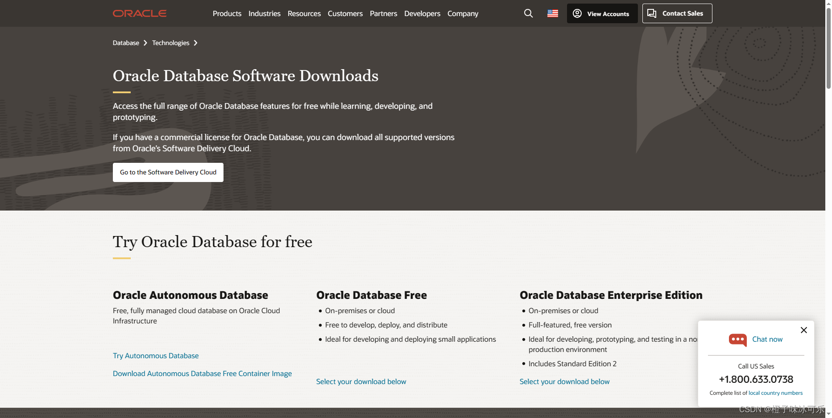Image resolution: width=832 pixels, height=418 pixels.
Task: Click the View Accounts button
Action: tap(602, 13)
